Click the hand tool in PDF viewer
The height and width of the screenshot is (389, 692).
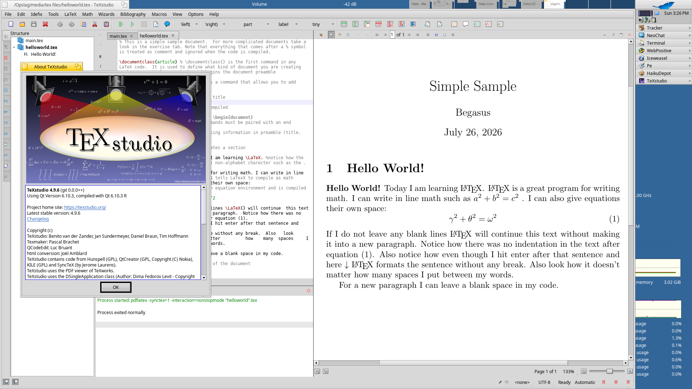coord(340,35)
